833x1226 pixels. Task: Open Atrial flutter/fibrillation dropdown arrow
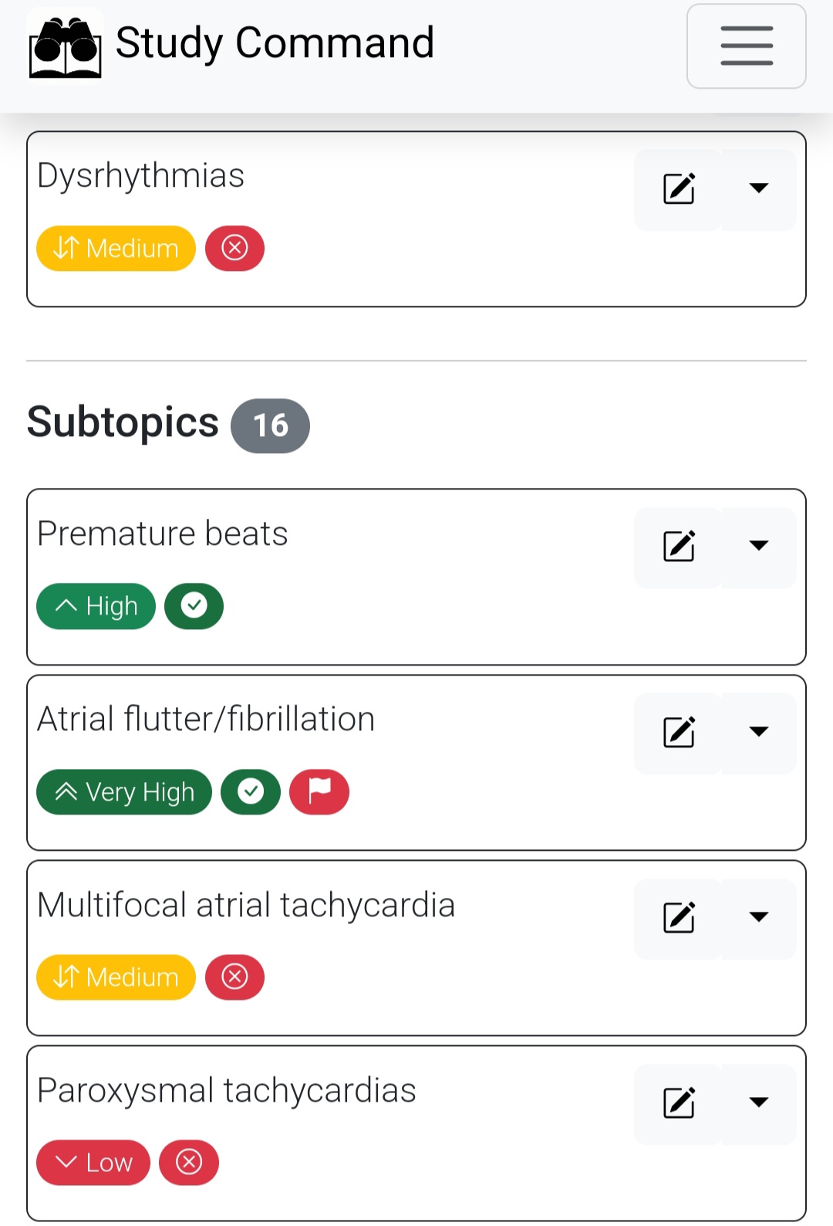click(759, 732)
